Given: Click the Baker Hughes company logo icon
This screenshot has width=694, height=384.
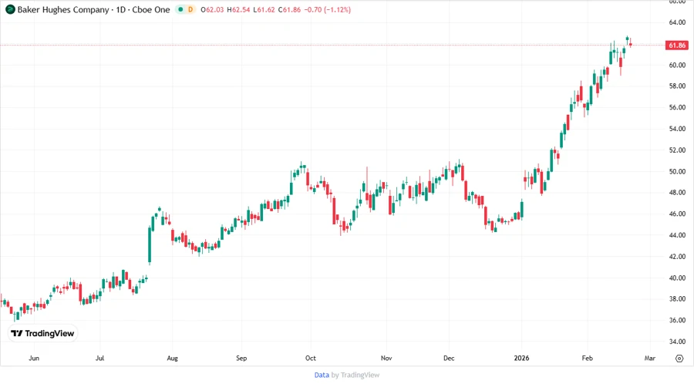Looking at the screenshot, I should click(10, 10).
